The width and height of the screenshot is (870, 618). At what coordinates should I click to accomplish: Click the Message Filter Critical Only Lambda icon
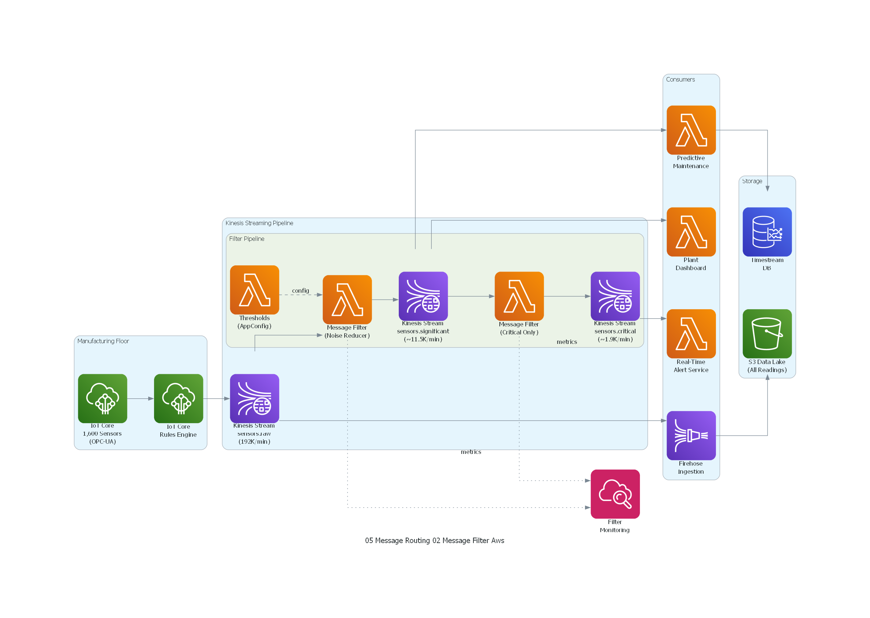pos(519,299)
